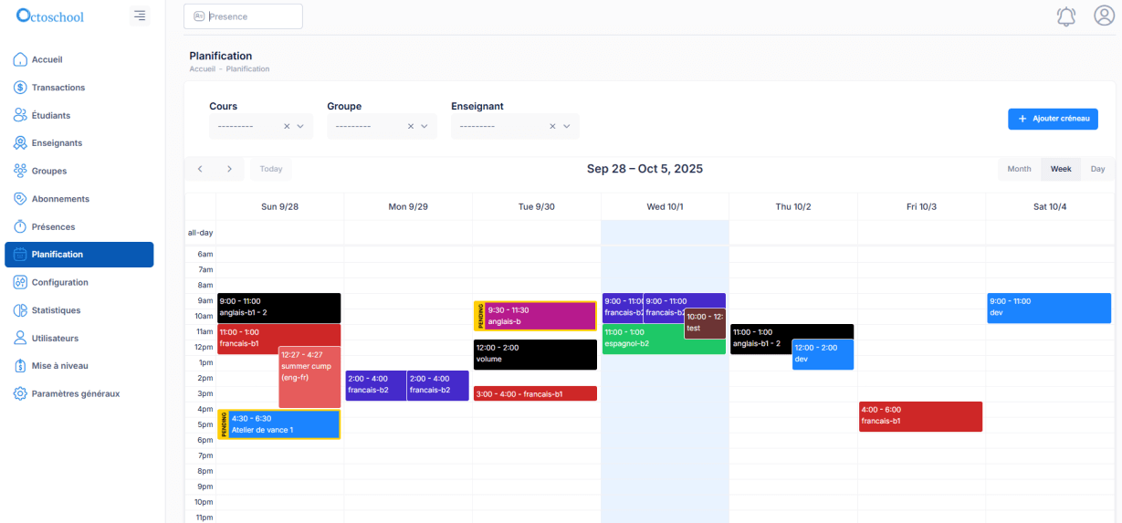
Task: Switch calendar to Month view
Action: click(1019, 169)
